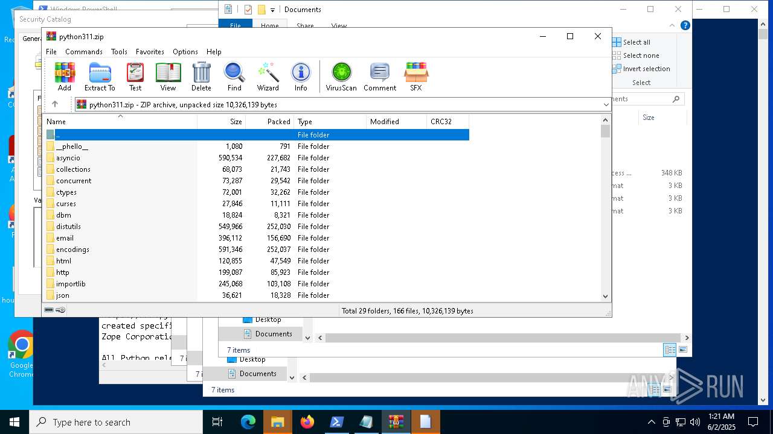Open the Tools menu
Image resolution: width=773 pixels, height=434 pixels.
point(119,52)
